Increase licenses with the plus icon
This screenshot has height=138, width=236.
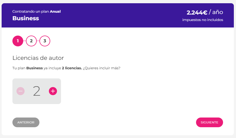click(53, 91)
